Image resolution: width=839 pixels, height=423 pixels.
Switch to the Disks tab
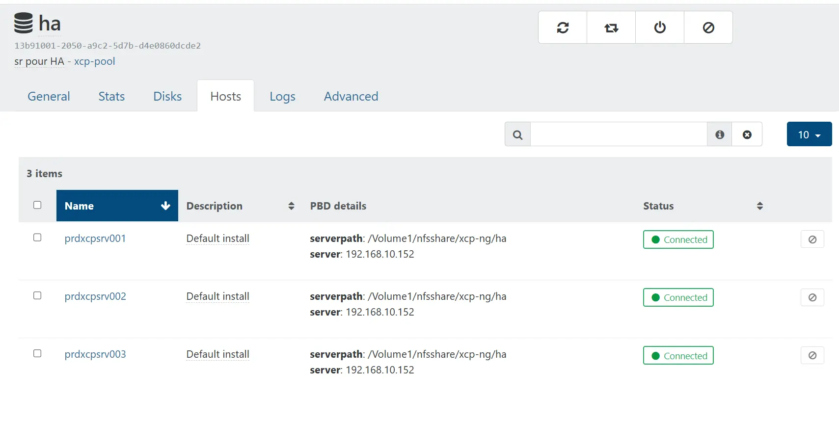[167, 96]
